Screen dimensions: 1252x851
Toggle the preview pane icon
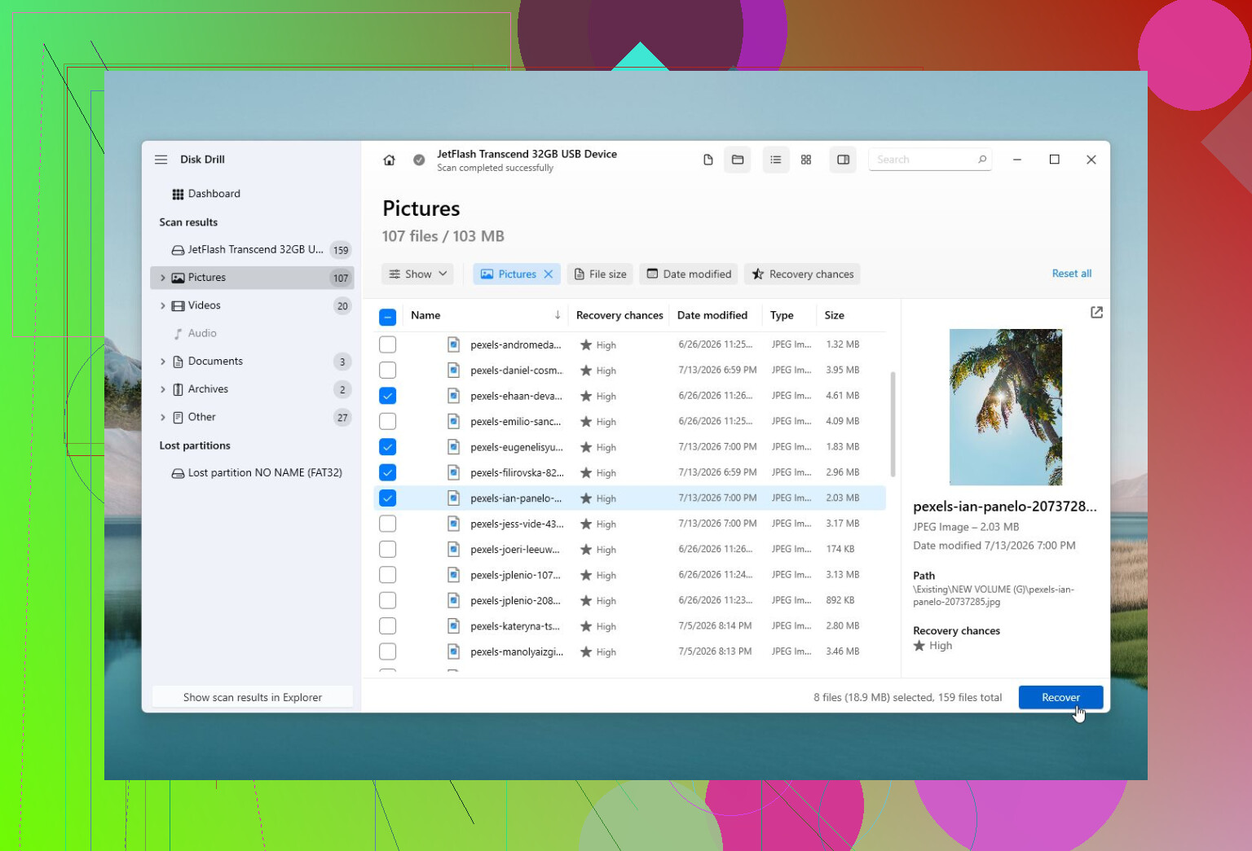point(844,160)
